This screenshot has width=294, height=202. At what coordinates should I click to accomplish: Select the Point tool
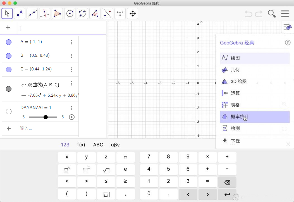coord(20,13)
